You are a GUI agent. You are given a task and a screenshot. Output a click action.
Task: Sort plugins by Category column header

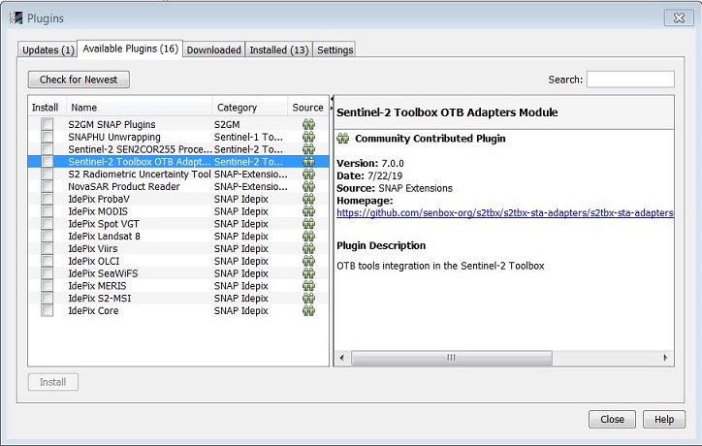[x=249, y=108]
